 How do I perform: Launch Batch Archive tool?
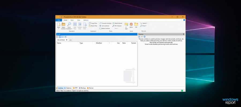coord(104,28)
